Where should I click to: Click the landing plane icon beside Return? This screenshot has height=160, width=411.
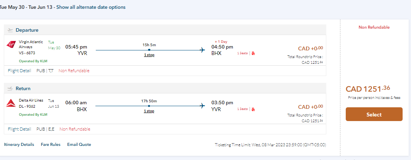click(x=10, y=88)
